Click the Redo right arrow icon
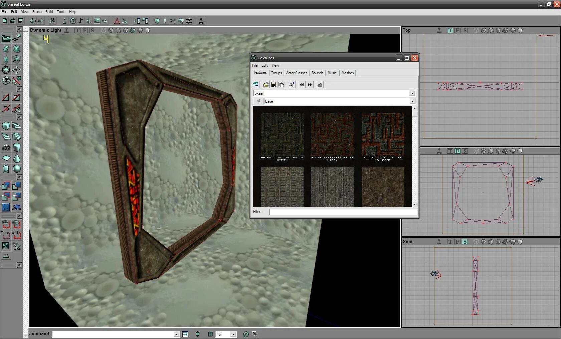This screenshot has width=561, height=339. pos(41,21)
